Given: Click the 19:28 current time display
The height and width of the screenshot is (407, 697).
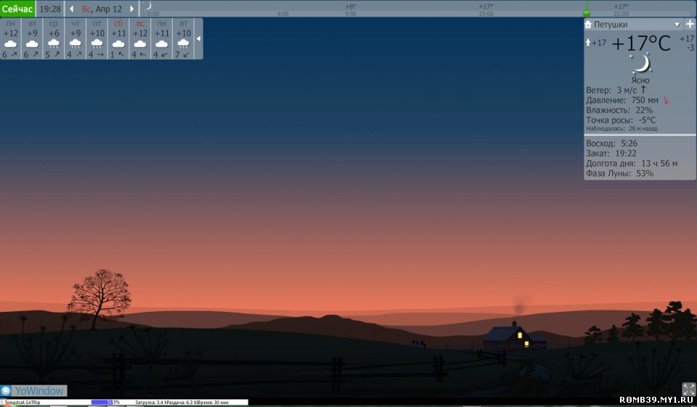Looking at the screenshot, I should point(50,9).
